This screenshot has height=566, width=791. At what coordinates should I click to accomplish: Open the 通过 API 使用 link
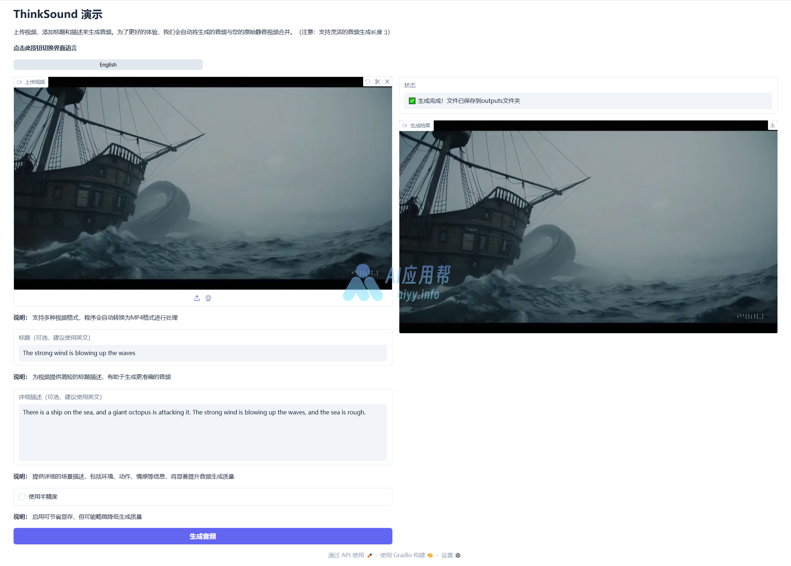coord(350,555)
